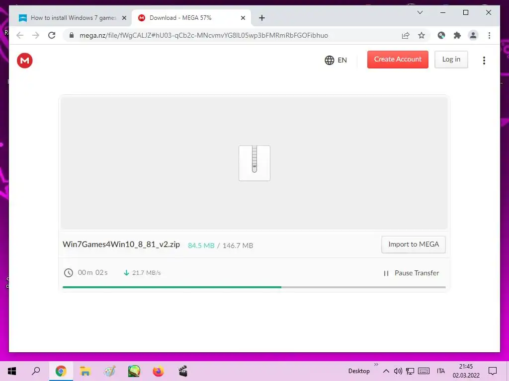Open the Windows Start menu
This screenshot has height=381, width=509.
(12, 371)
